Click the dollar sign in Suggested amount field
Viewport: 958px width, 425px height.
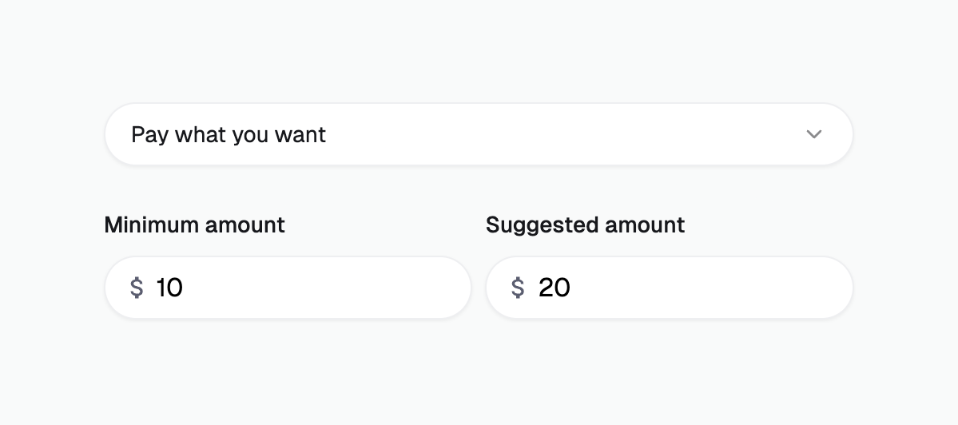point(518,288)
